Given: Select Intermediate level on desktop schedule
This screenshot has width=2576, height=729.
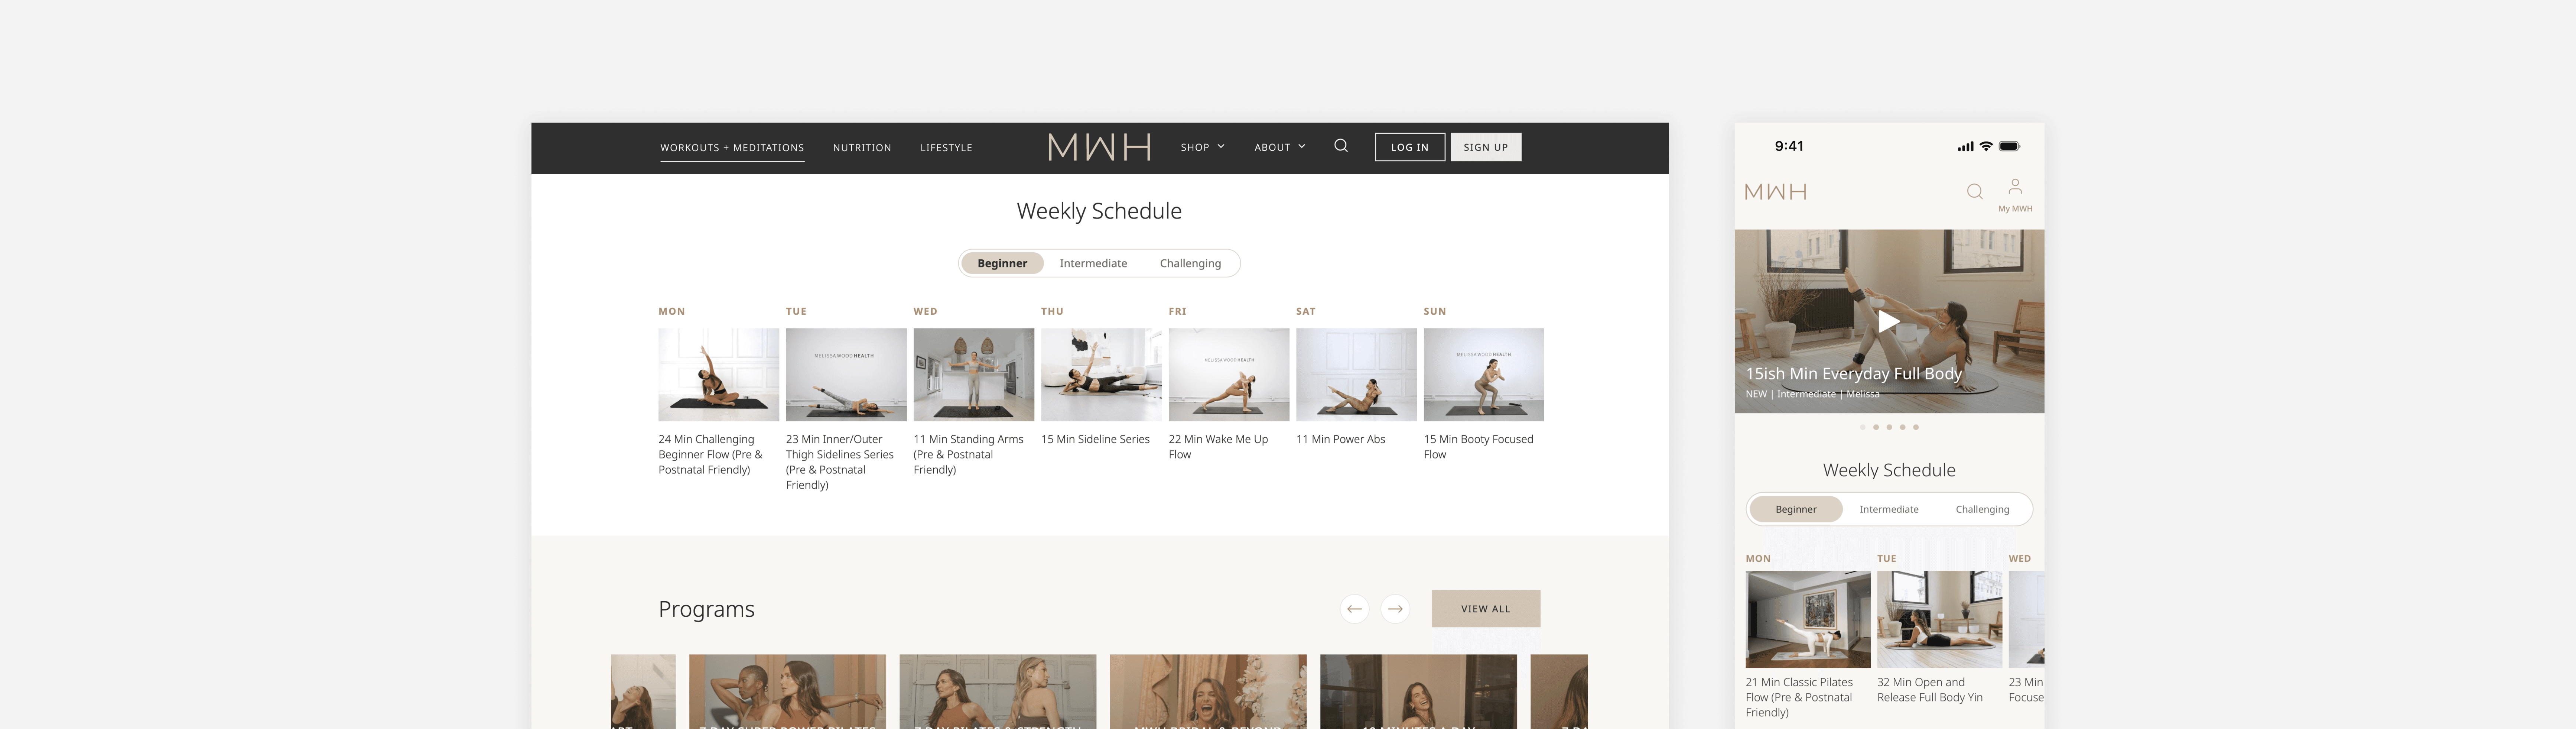Looking at the screenshot, I should 1093,263.
